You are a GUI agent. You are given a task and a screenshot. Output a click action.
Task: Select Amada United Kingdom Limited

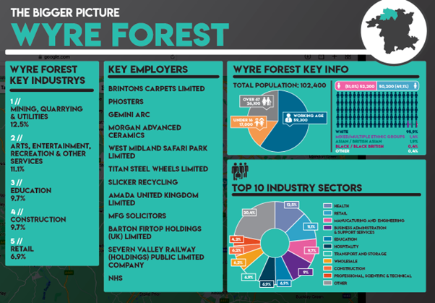pyautogui.click(x=153, y=199)
